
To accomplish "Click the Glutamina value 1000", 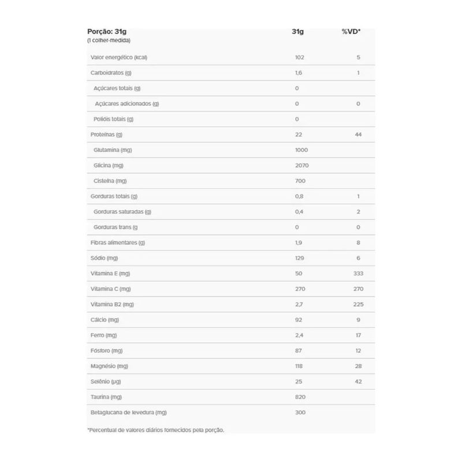I will click(301, 150).
